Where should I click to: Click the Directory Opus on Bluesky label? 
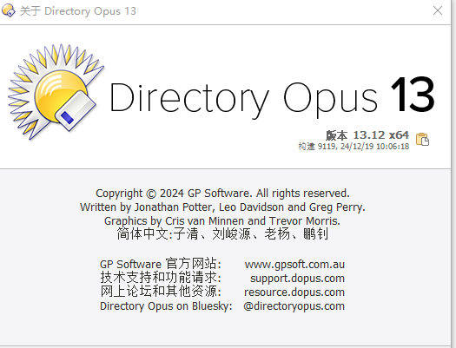click(166, 306)
